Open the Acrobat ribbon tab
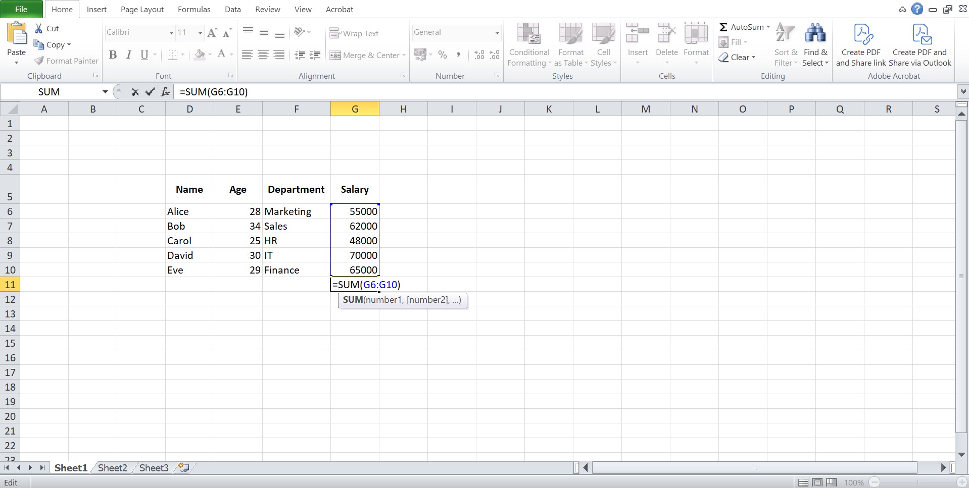The height and width of the screenshot is (488, 969). click(340, 9)
